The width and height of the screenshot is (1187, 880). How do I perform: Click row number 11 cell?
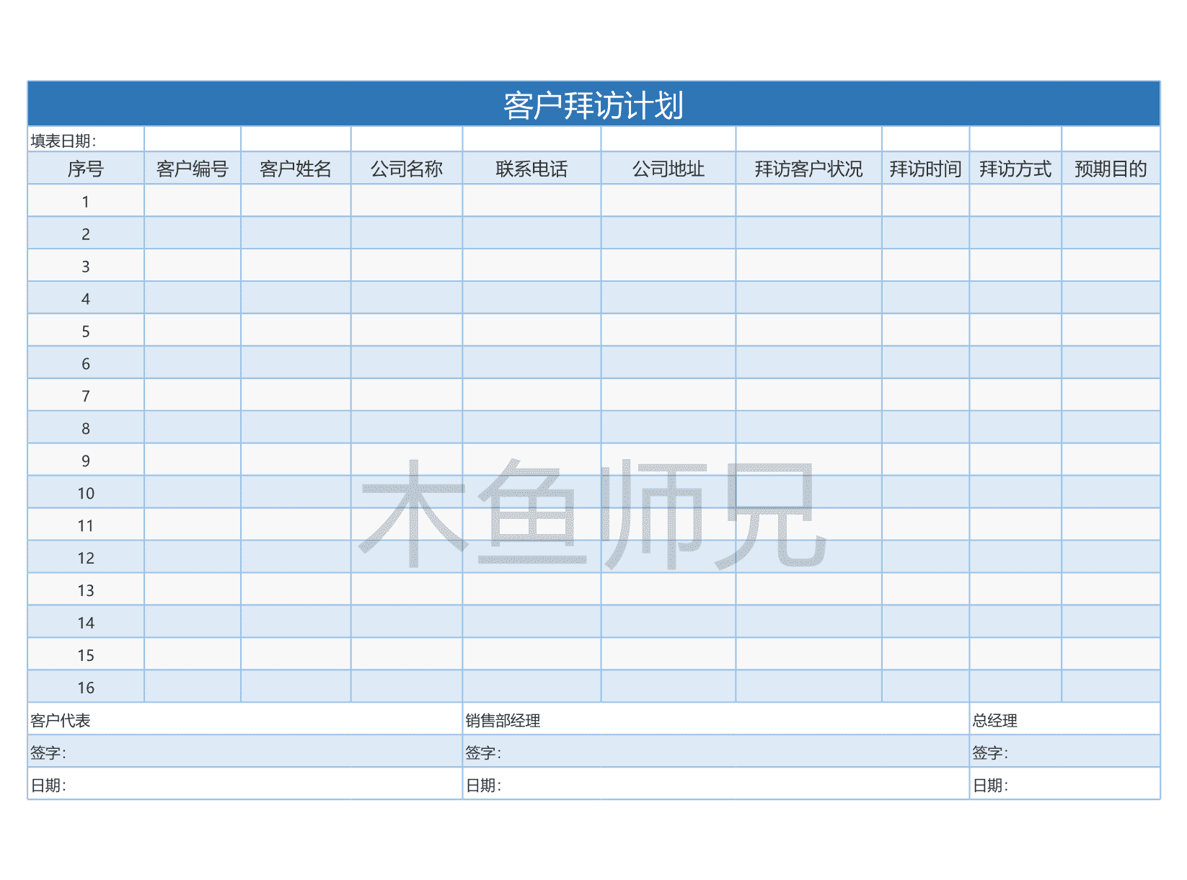86,525
